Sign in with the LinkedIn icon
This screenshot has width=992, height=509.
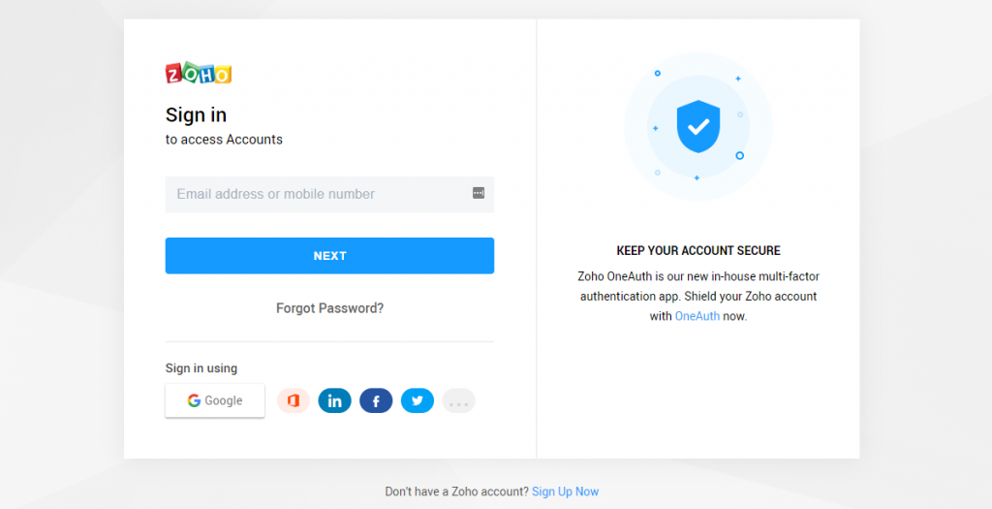click(x=334, y=400)
